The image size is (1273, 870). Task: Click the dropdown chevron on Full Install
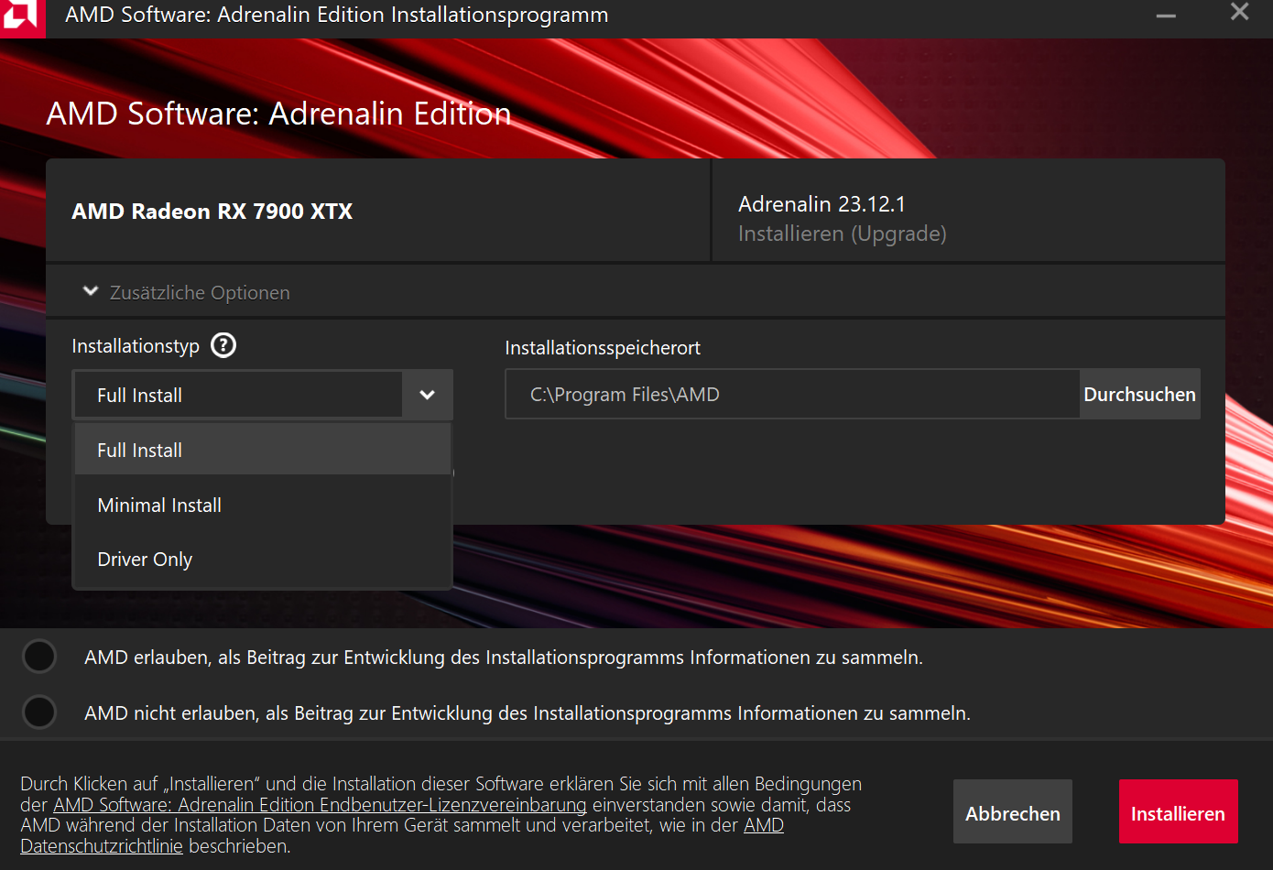[427, 394]
